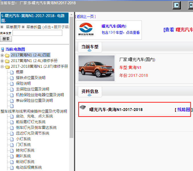Screen dimensions: 193x171
Task: Open 保险说明 in the tree
Action: tap(23, 83)
